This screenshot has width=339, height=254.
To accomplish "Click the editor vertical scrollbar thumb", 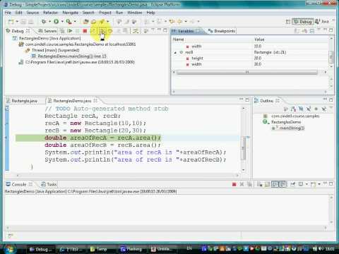I will click(244, 147).
